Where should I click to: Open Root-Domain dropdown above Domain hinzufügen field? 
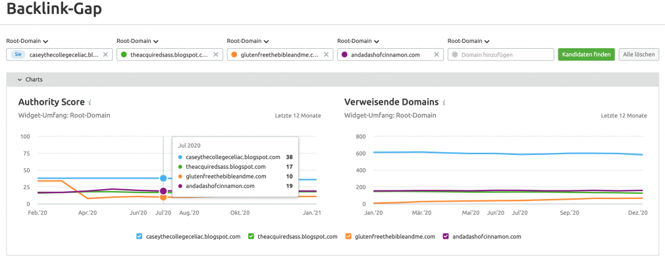[x=468, y=41]
